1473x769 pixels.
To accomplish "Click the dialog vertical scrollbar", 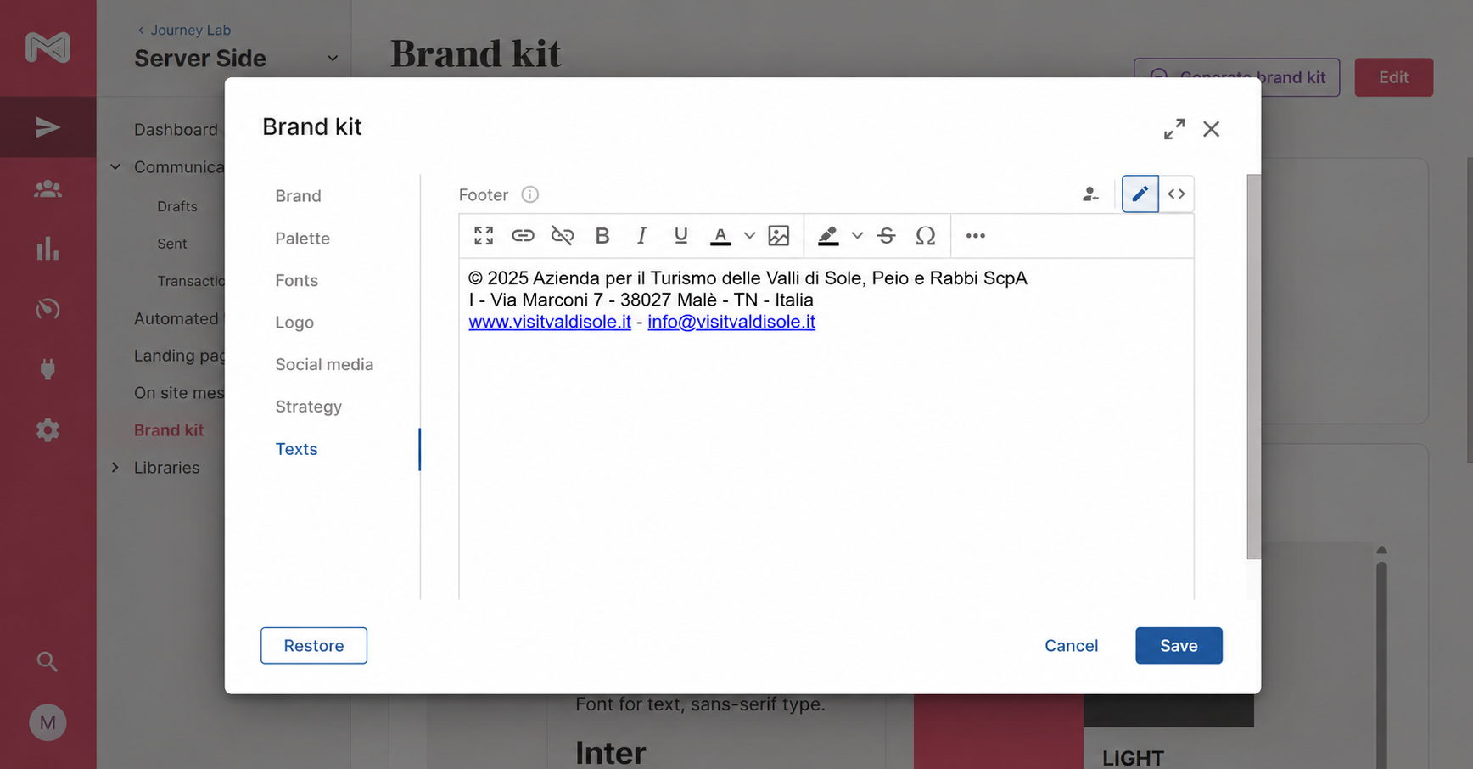I will coord(1253,367).
